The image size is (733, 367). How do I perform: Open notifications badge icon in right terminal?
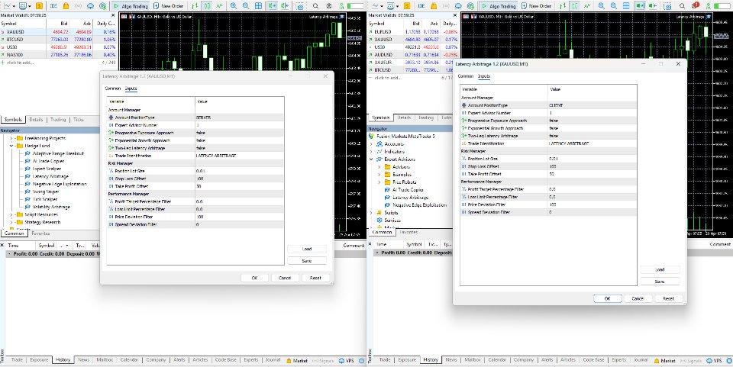click(x=696, y=5)
